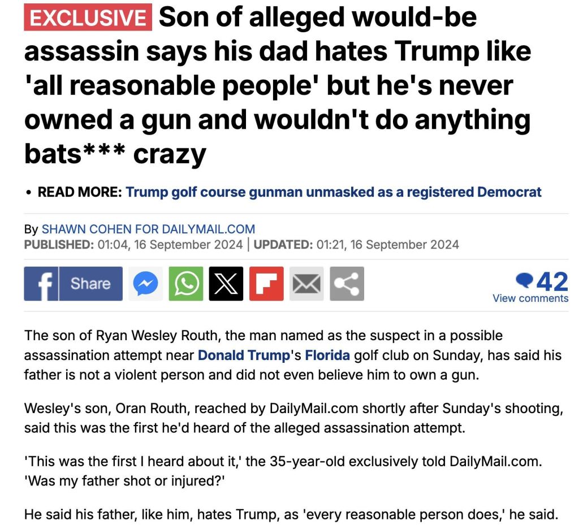Share via the red Flipboard icon
The image size is (579, 525).
point(266,284)
